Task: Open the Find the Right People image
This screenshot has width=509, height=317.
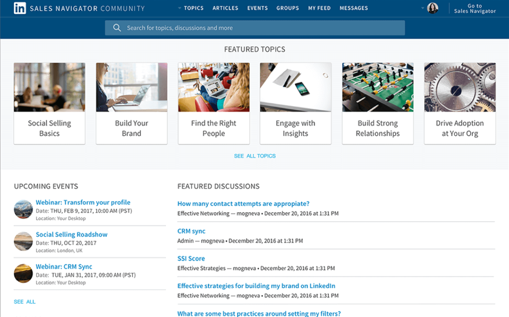Action: point(213,87)
